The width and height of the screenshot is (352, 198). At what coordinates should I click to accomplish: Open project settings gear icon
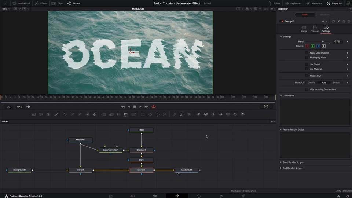[348, 196]
